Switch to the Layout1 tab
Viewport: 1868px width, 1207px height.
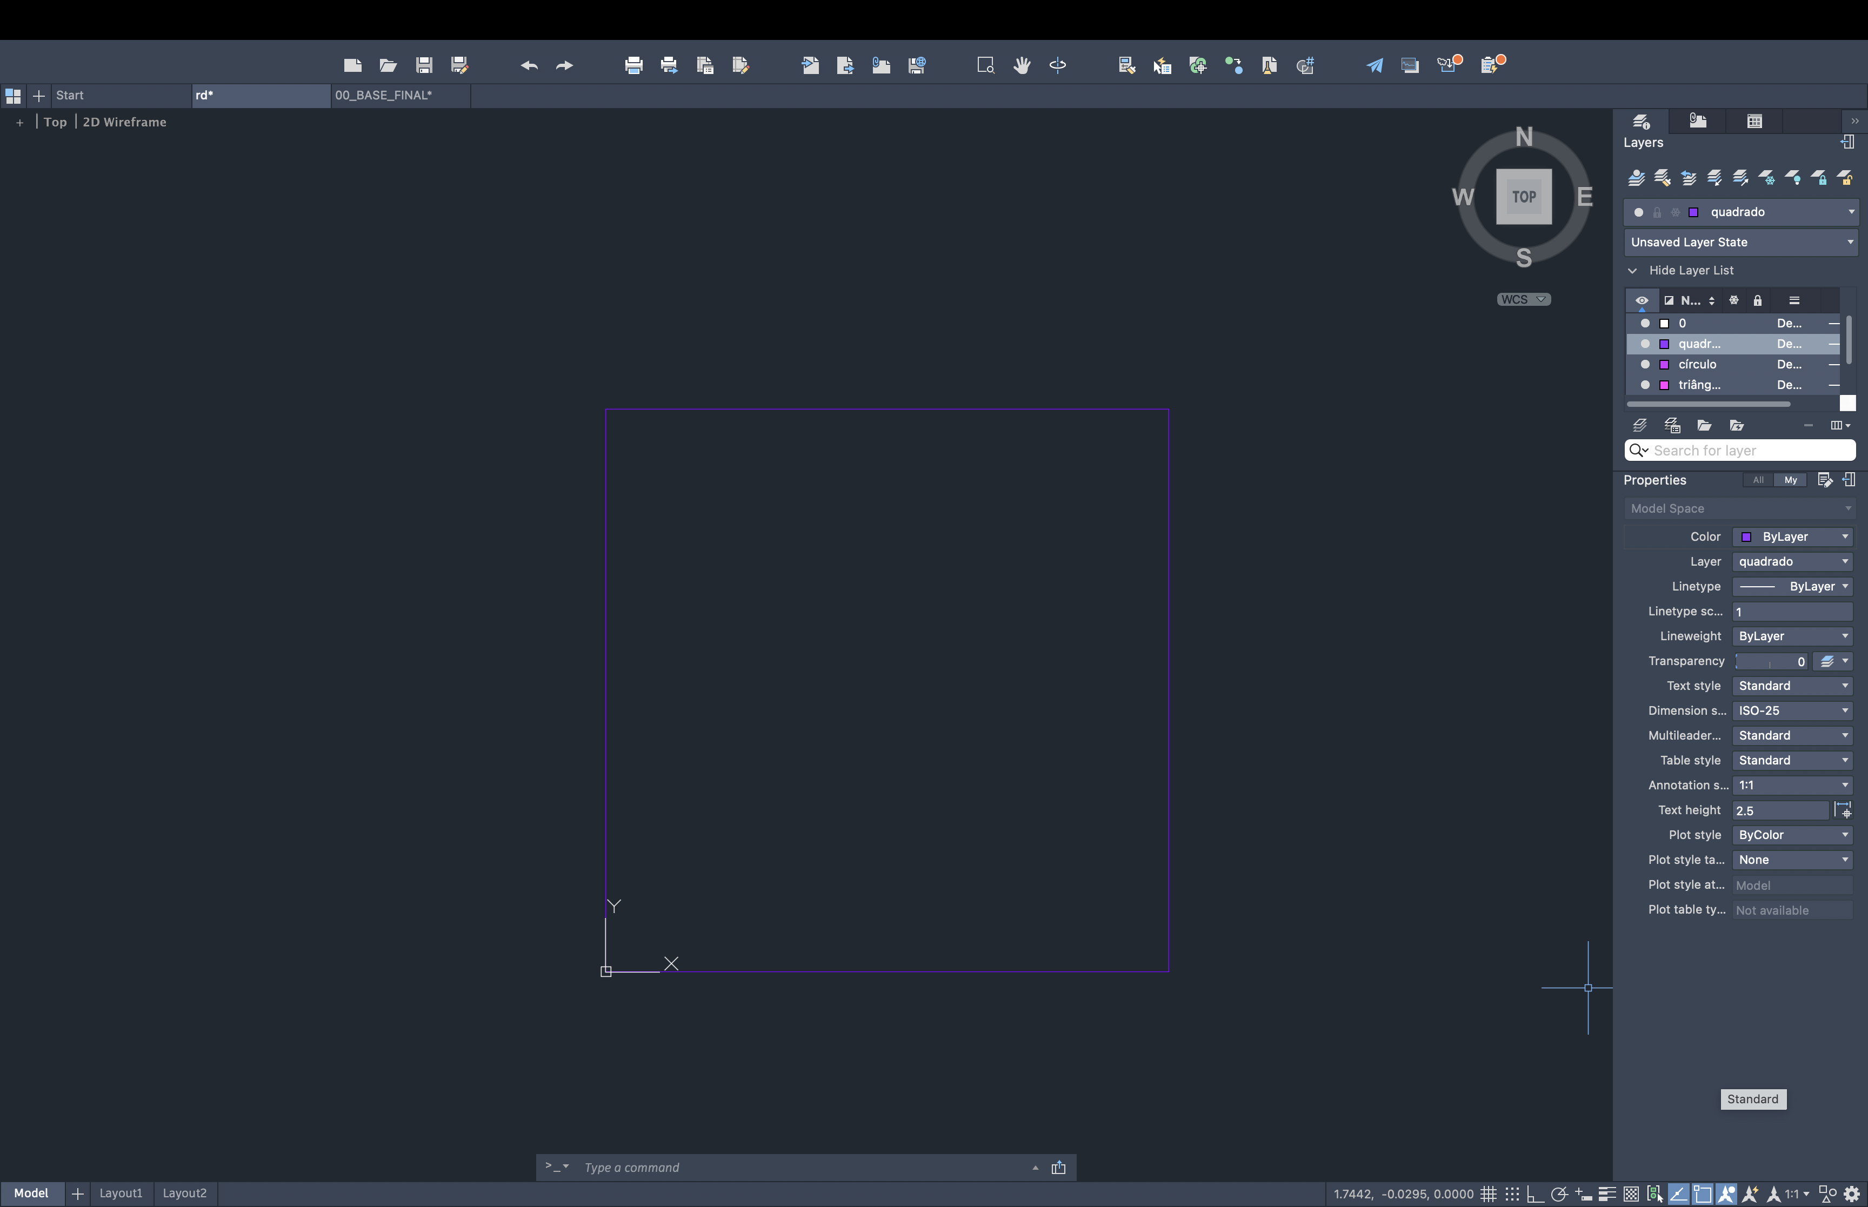pyautogui.click(x=121, y=1193)
